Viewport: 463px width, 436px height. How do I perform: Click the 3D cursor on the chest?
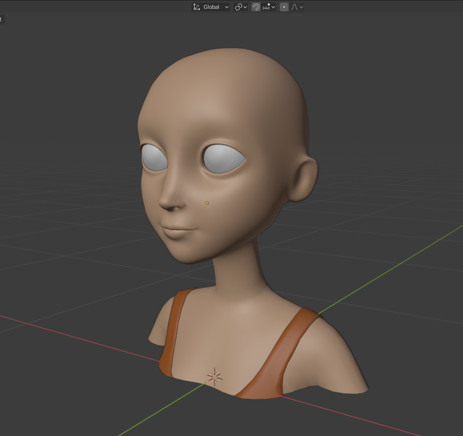click(x=215, y=376)
